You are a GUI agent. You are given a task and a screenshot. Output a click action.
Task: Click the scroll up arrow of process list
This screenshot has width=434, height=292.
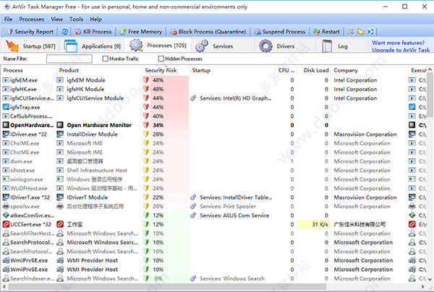tap(430, 69)
